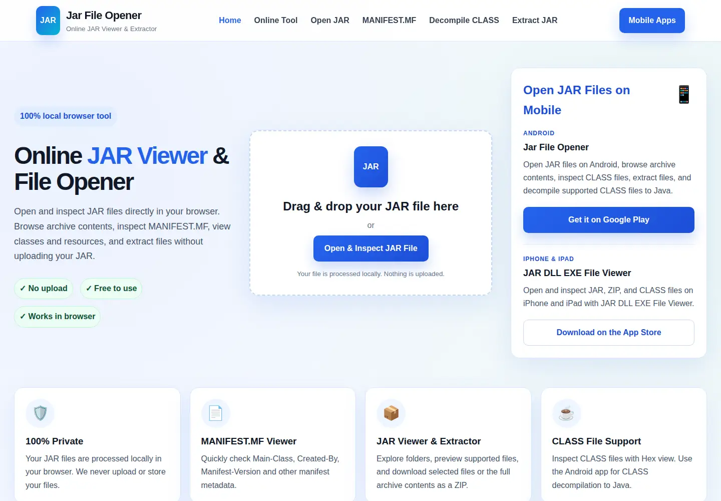Viewport: 721px width, 501px height.
Task: Click the Free to use badge
Action: coord(111,289)
